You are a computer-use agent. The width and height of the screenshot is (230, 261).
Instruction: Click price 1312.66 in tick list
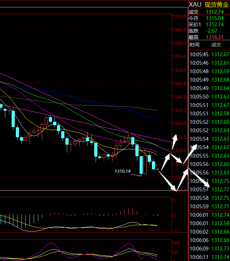[221, 232]
